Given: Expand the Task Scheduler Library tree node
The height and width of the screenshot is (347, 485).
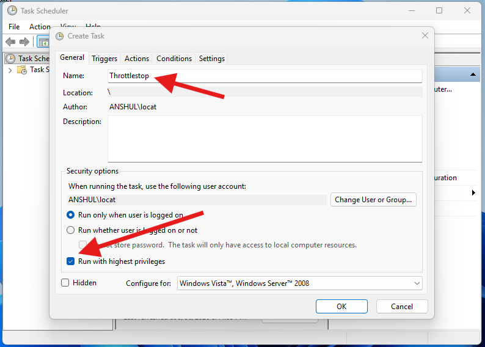Looking at the screenshot, I should point(10,70).
